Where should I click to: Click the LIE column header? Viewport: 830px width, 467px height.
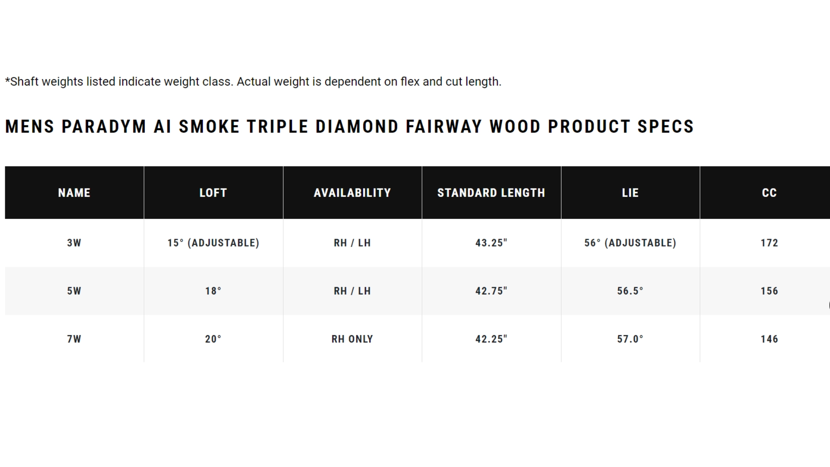tap(630, 193)
